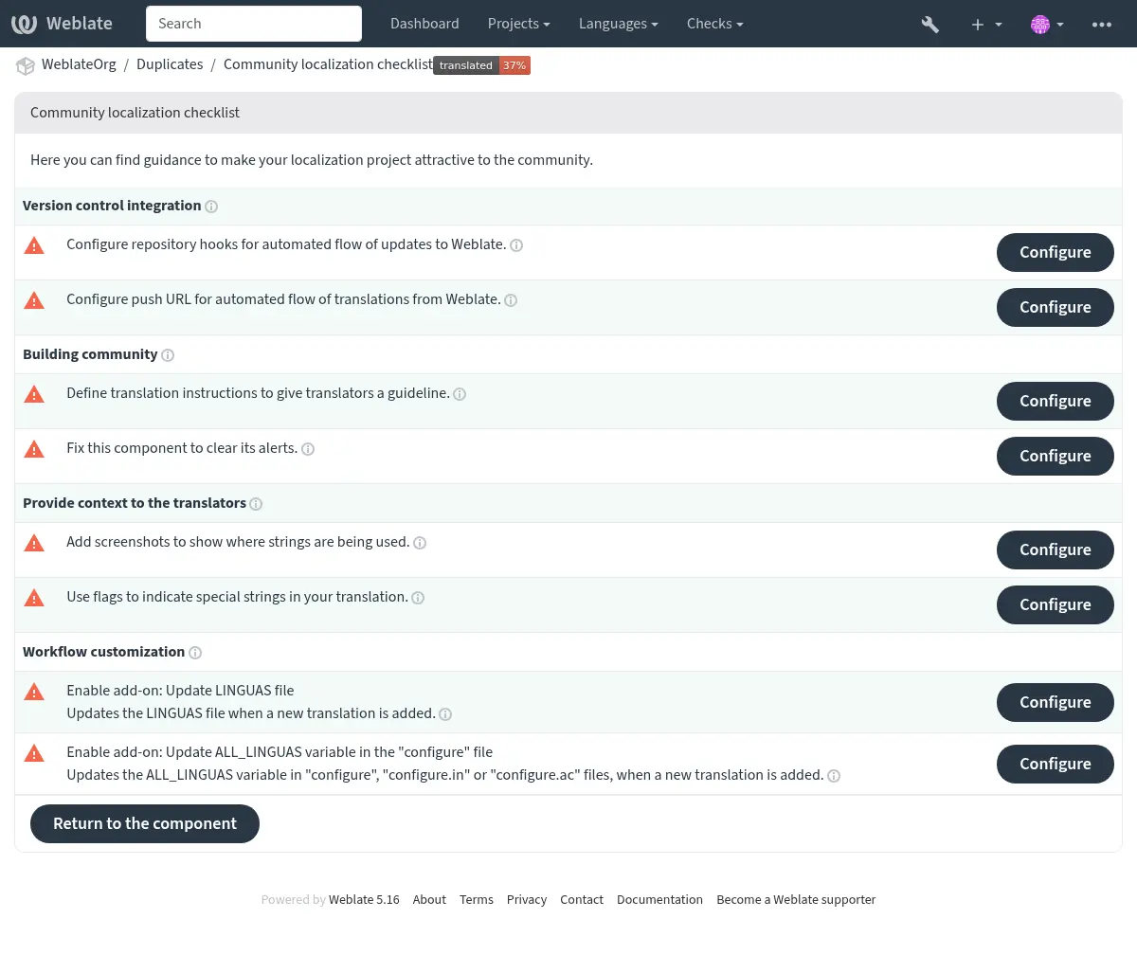Image resolution: width=1137 pixels, height=955 pixels.
Task: Click info icon after repository hooks text
Action: pos(516,245)
